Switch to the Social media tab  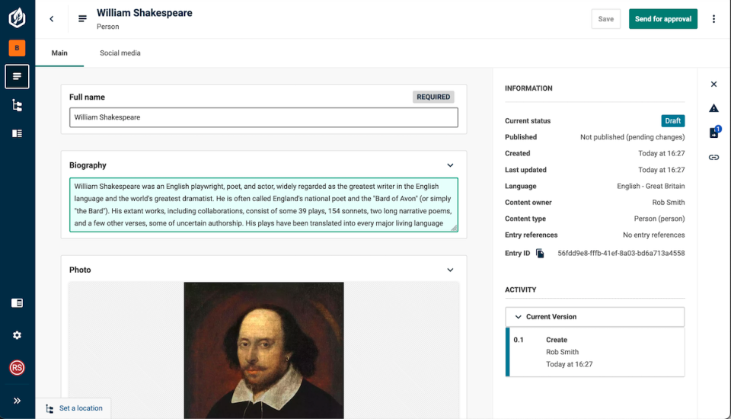tap(120, 53)
